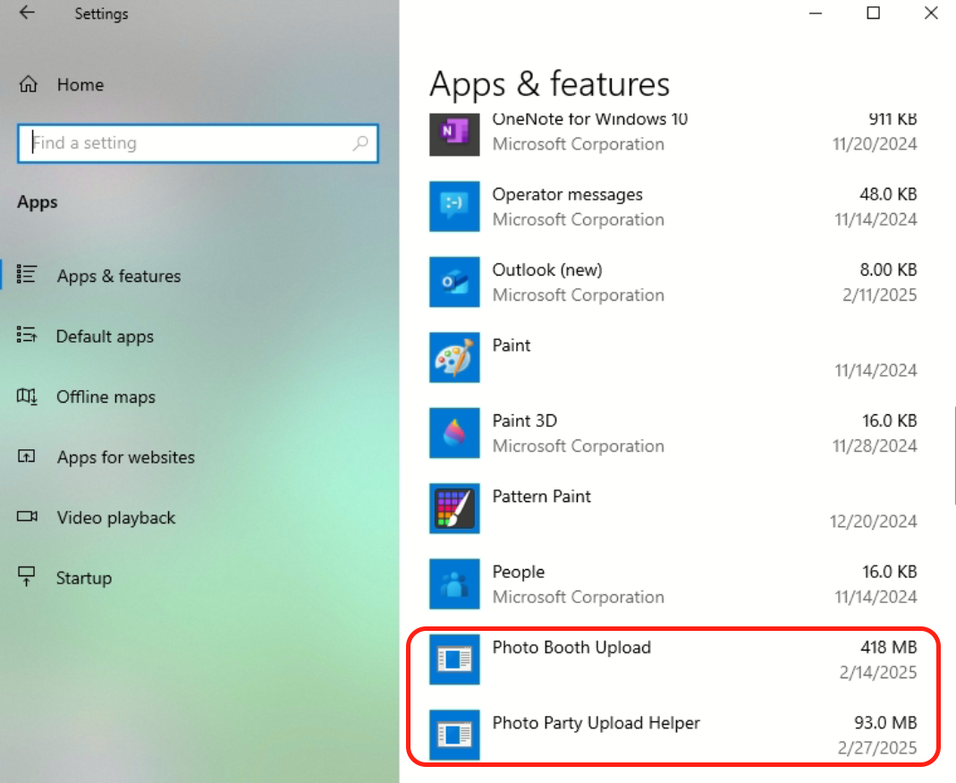The height and width of the screenshot is (783, 956).
Task: Click the Apps & features page heading
Action: 549,83
